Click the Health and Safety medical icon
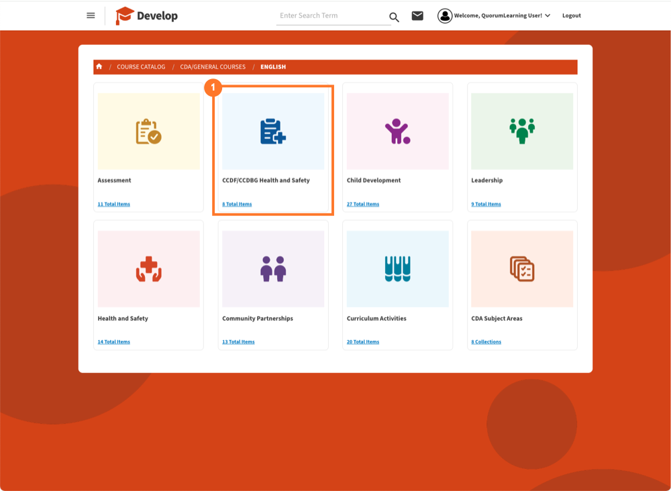 point(148,269)
